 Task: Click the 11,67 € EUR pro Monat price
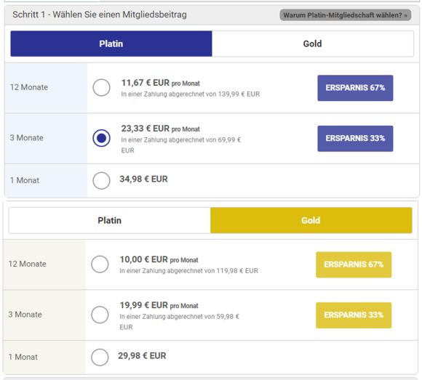[x=161, y=83]
